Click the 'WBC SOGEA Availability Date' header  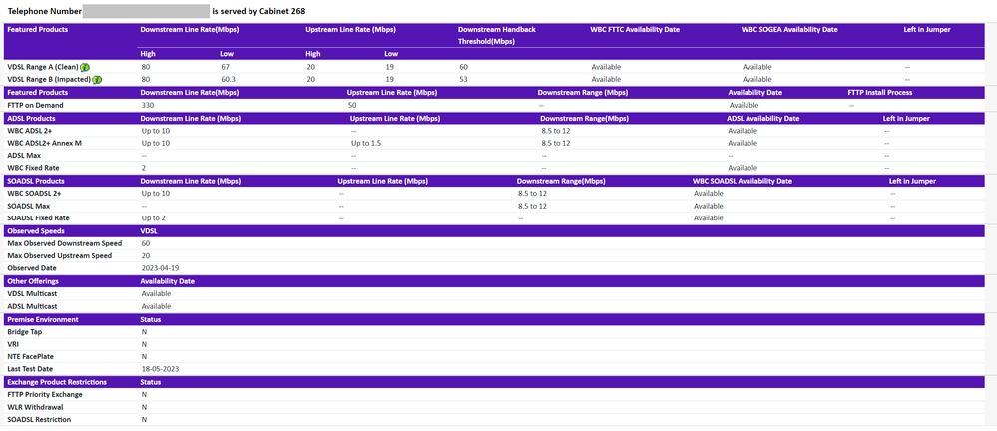click(789, 30)
